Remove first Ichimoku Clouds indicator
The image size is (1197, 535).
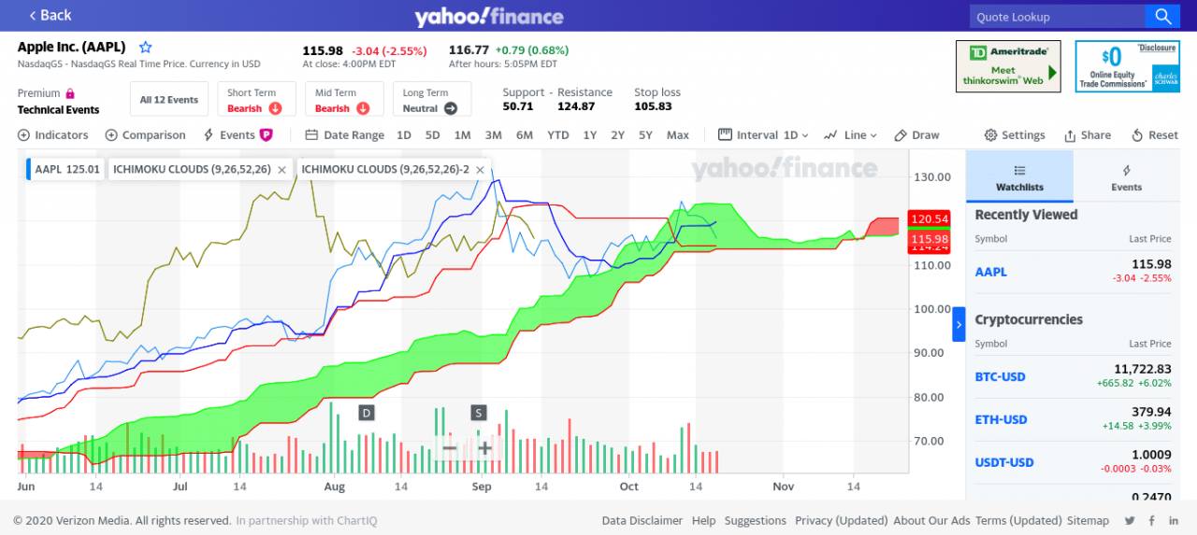click(282, 170)
